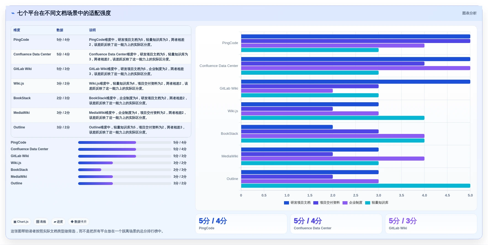This screenshot has width=488, height=245.
Task: Select the GitLab Wiki table row name
Action: pyautogui.click(x=23, y=69)
